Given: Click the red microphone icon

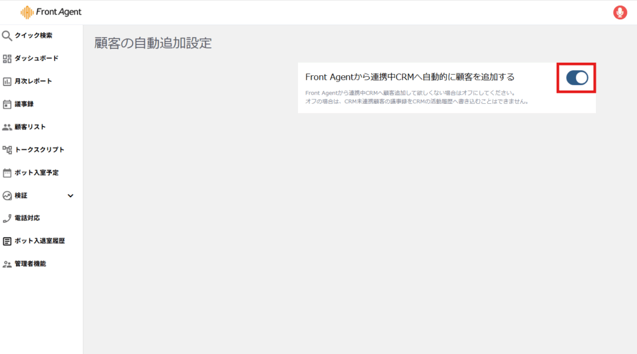Looking at the screenshot, I should tap(620, 12).
